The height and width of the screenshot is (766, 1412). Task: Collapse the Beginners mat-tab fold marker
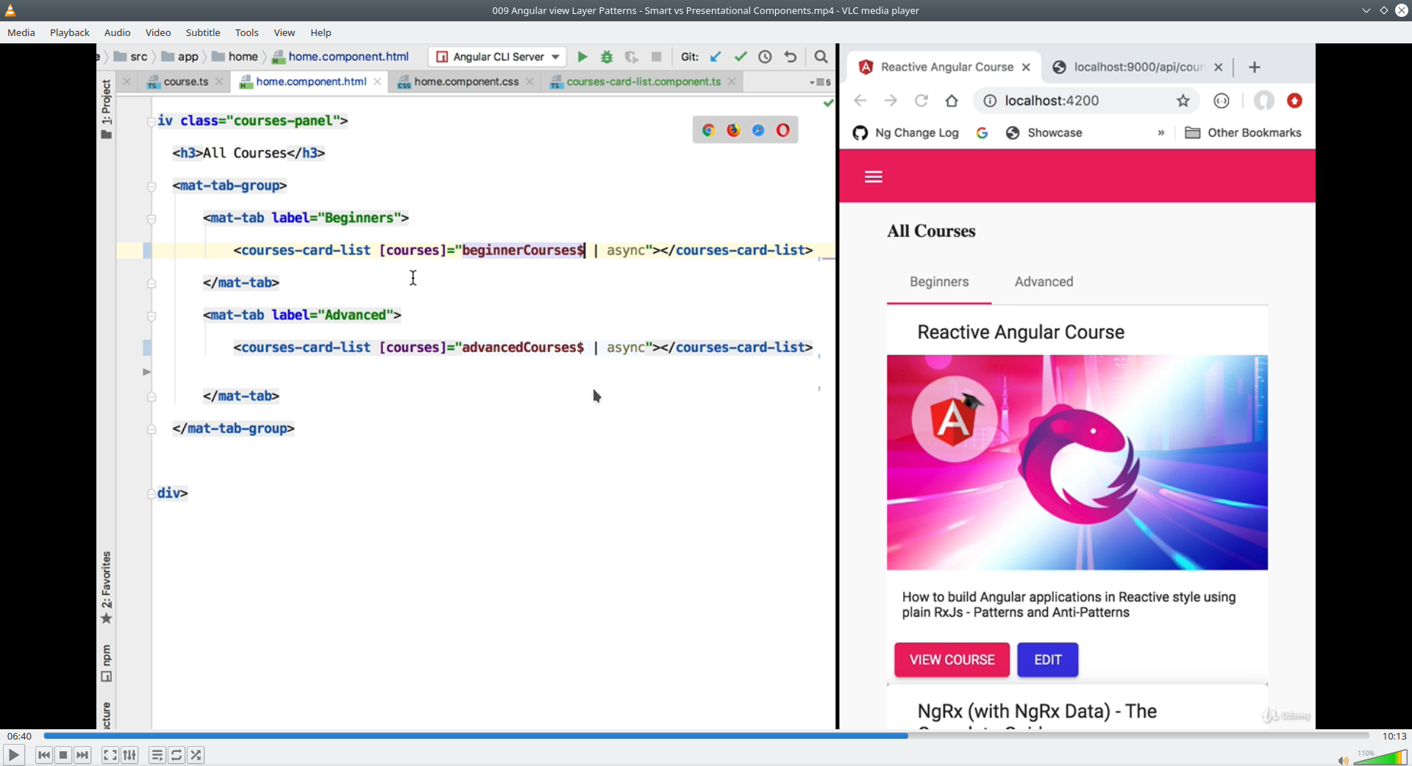(151, 219)
